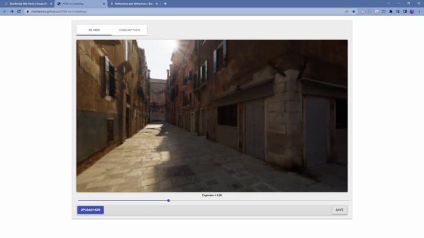This screenshot has height=238, width=424.
Task: Click the Exposure slider handle
Action: (x=168, y=200)
